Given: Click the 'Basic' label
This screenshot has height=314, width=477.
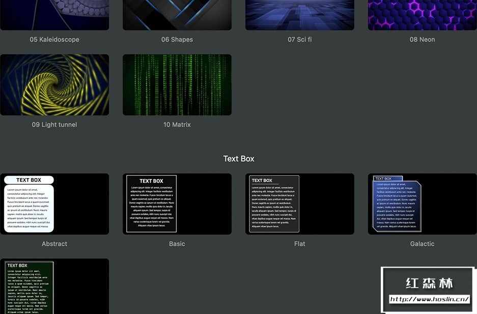Looking at the screenshot, I should coord(177,244).
